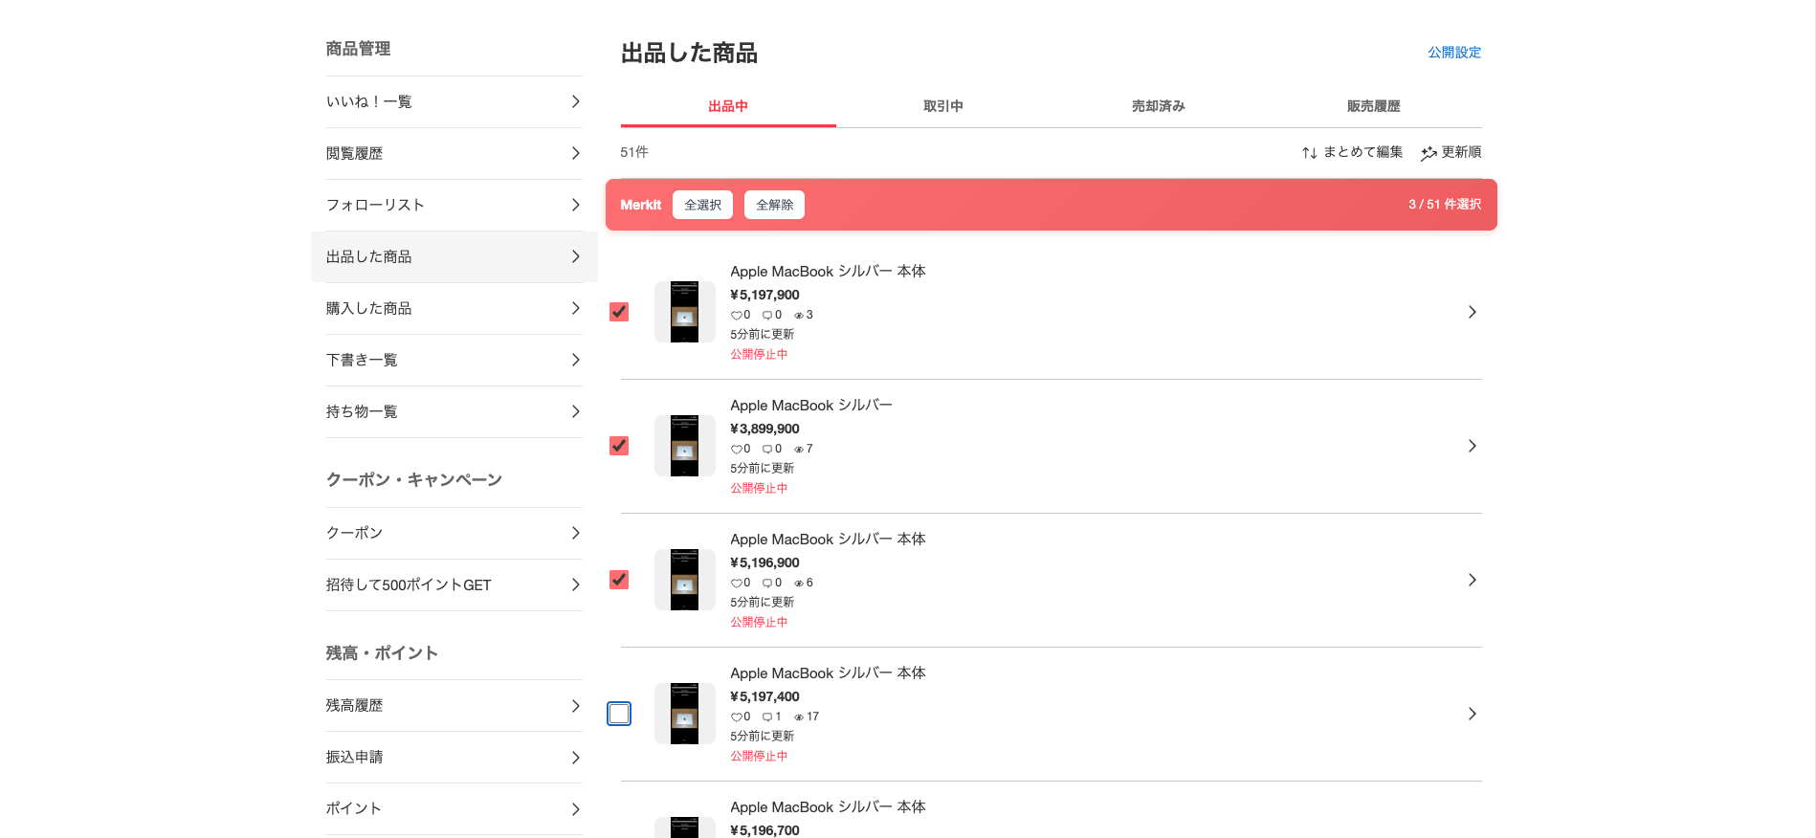
Task: Click the eye icon showing 6 views
Action: (x=798, y=583)
